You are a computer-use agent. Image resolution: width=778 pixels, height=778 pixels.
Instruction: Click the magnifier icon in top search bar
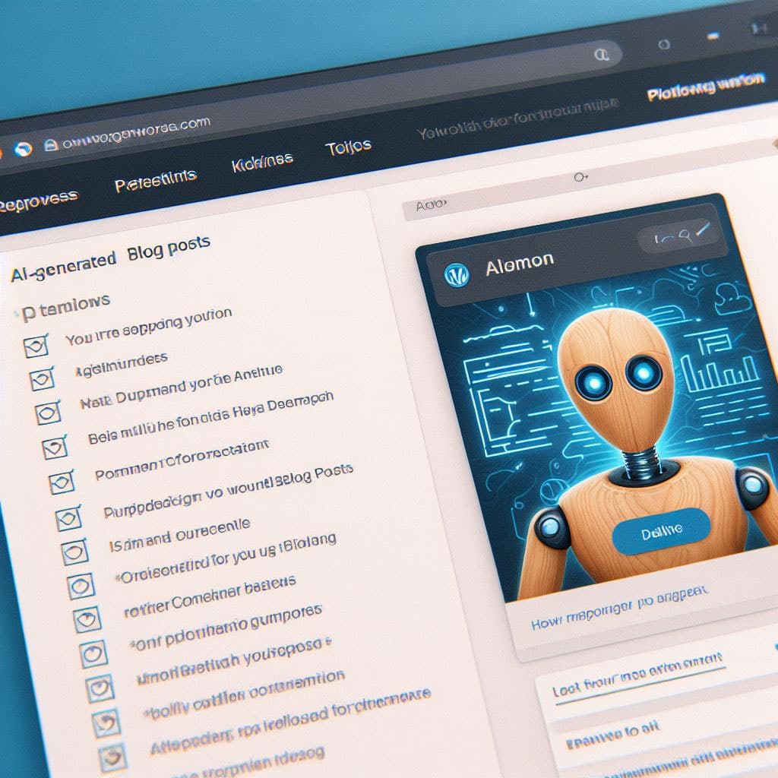(x=601, y=55)
